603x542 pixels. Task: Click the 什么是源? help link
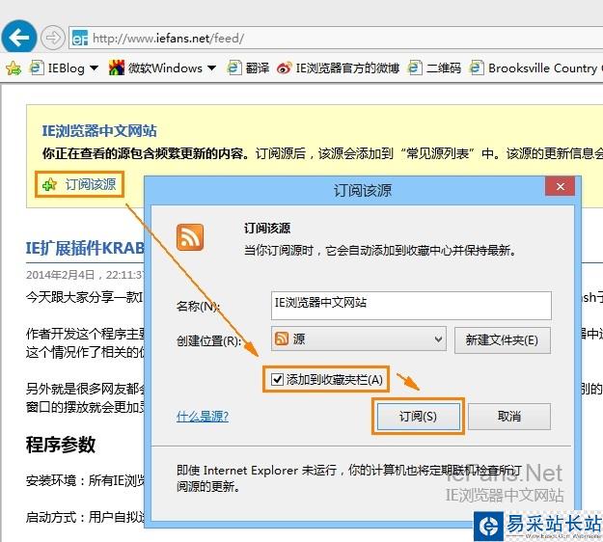click(x=203, y=416)
